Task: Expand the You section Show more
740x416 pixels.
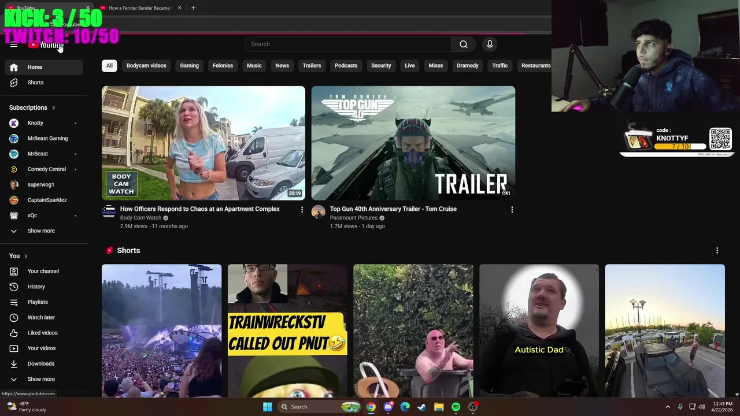Action: [44, 379]
